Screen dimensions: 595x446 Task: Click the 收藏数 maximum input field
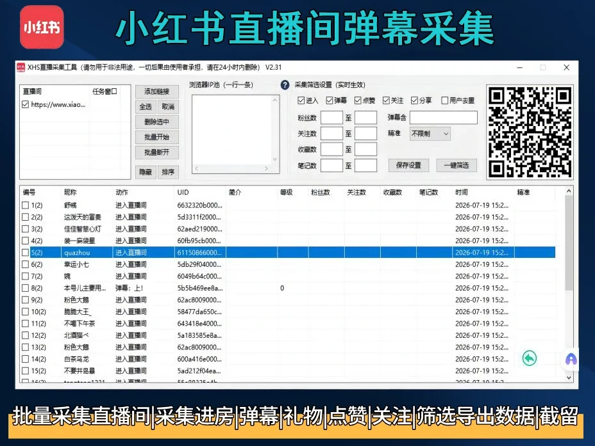[x=365, y=150]
